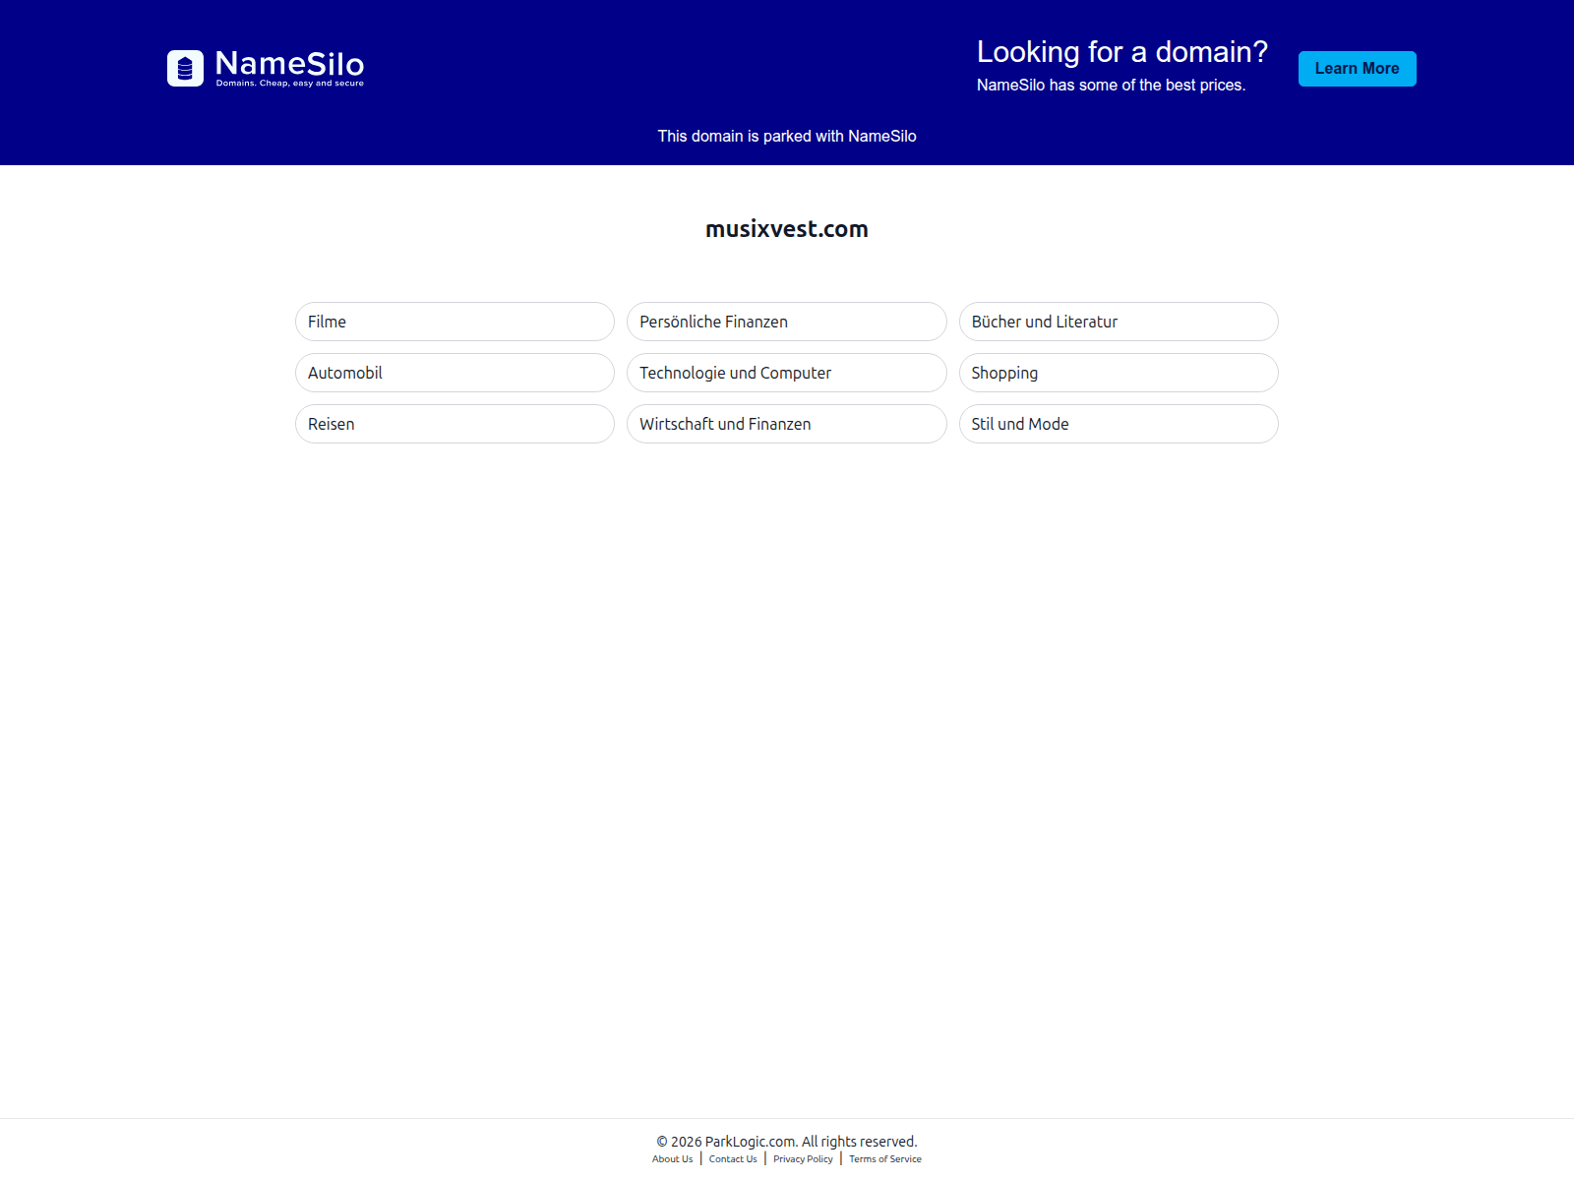Select the Reisen category link
Image resolution: width=1574 pixels, height=1180 pixels.
click(454, 424)
